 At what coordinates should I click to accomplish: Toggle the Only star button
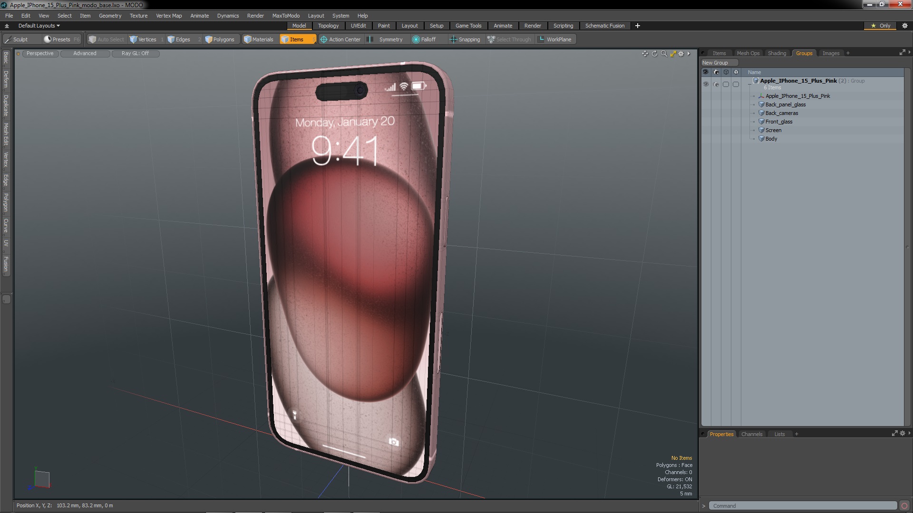coord(881,26)
